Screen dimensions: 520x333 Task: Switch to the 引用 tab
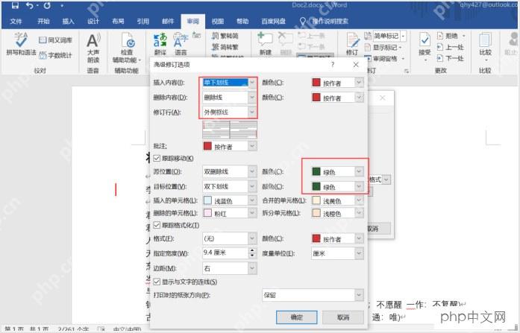(x=143, y=21)
